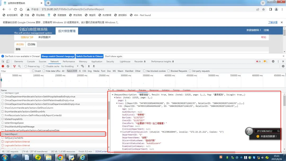The height and width of the screenshot is (161, 286).
Task: Open file explorer on taskbar
Action: (49, 157)
